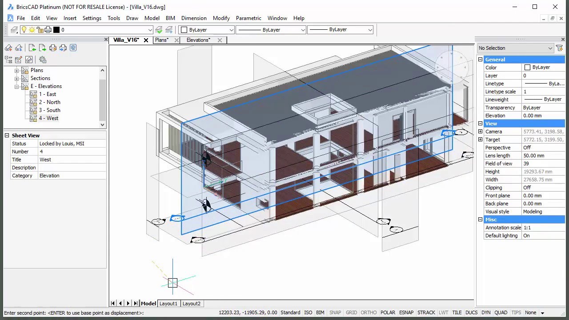Expand the Camera property row
This screenshot has height=320, width=569.
[x=480, y=132]
